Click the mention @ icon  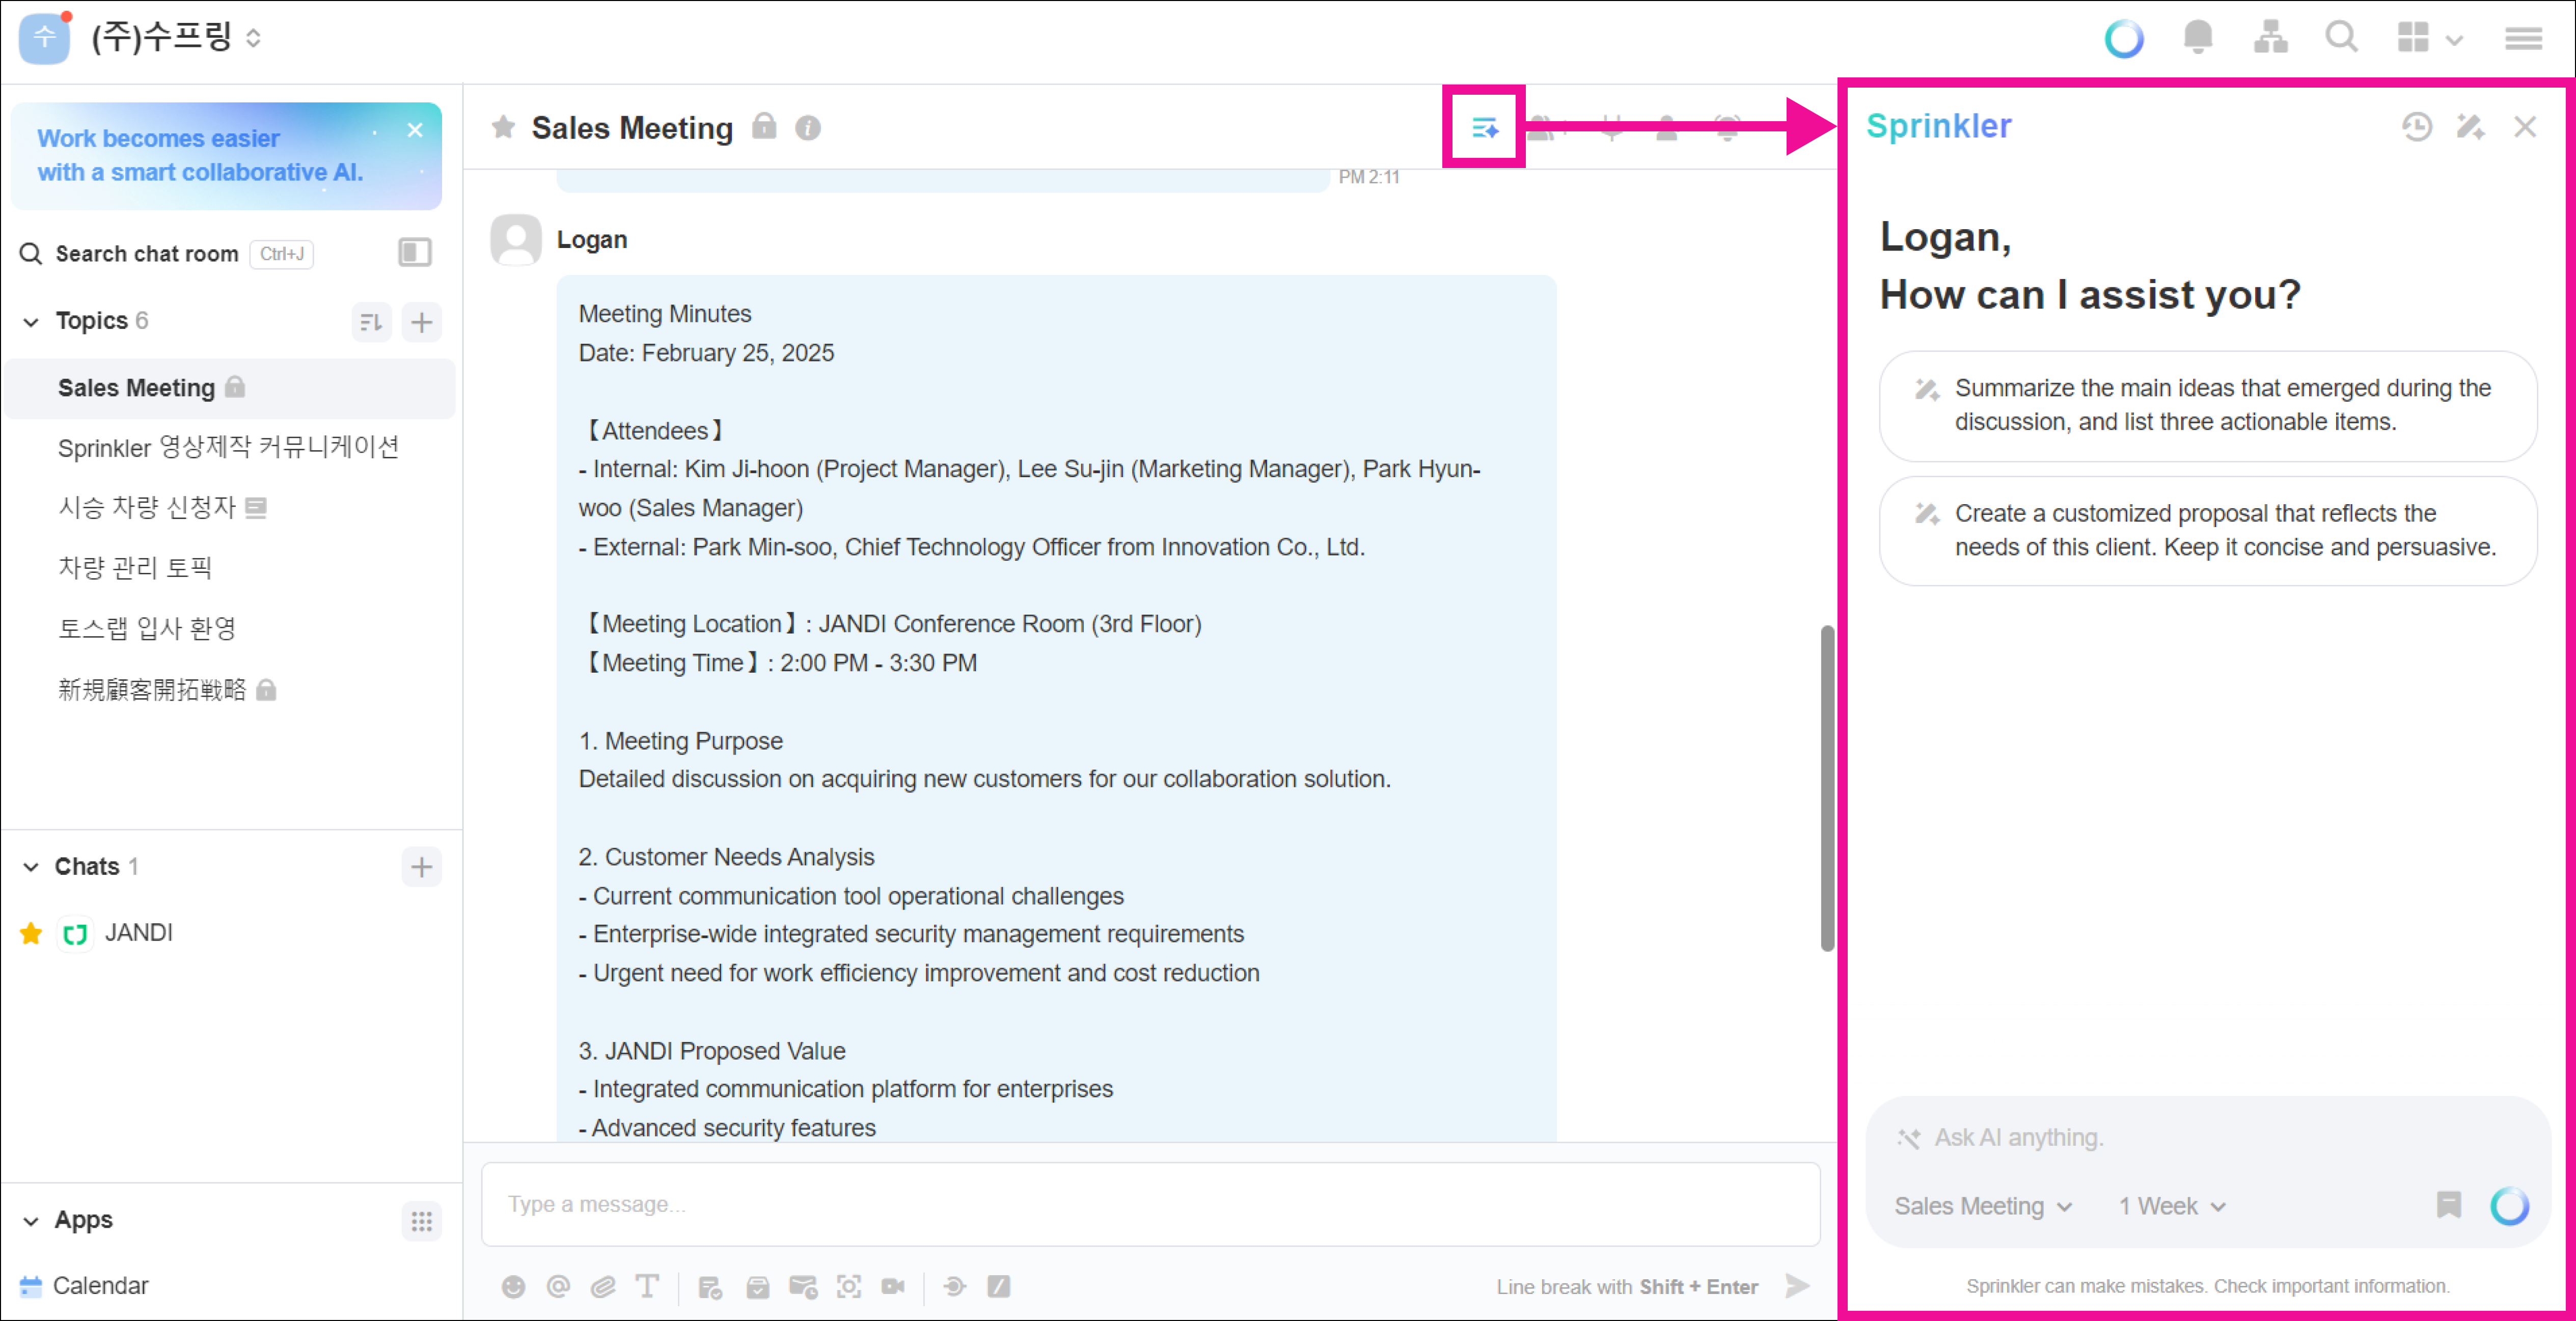tap(558, 1286)
